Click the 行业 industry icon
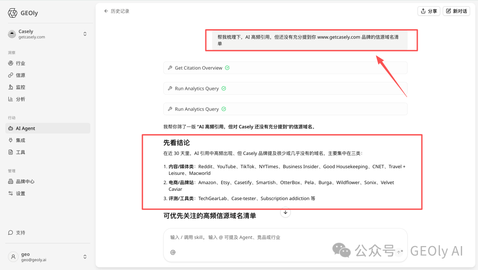 [11, 63]
